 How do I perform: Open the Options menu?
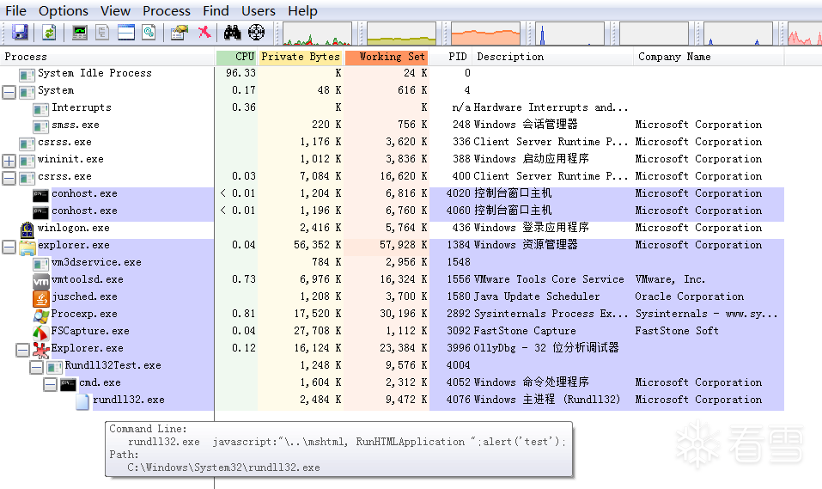pyautogui.click(x=64, y=10)
